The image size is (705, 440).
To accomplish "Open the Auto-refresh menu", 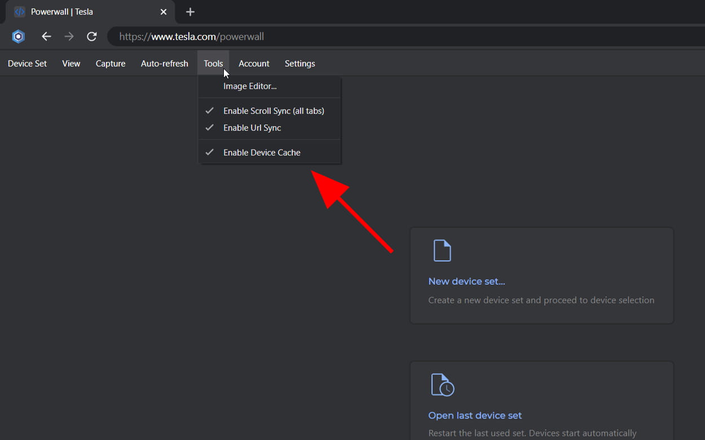I will [165, 64].
